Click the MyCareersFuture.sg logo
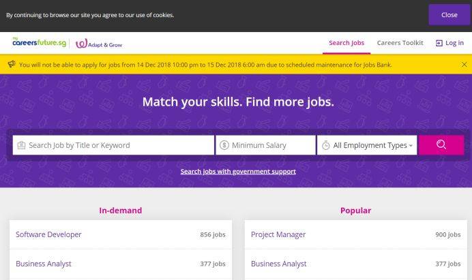Image resolution: width=472 pixels, height=280 pixels. (x=38, y=43)
